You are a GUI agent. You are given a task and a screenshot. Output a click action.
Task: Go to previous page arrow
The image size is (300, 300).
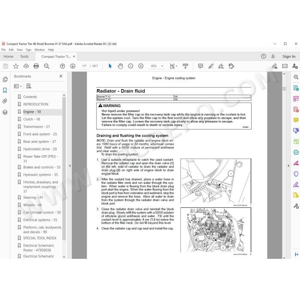(63, 66)
